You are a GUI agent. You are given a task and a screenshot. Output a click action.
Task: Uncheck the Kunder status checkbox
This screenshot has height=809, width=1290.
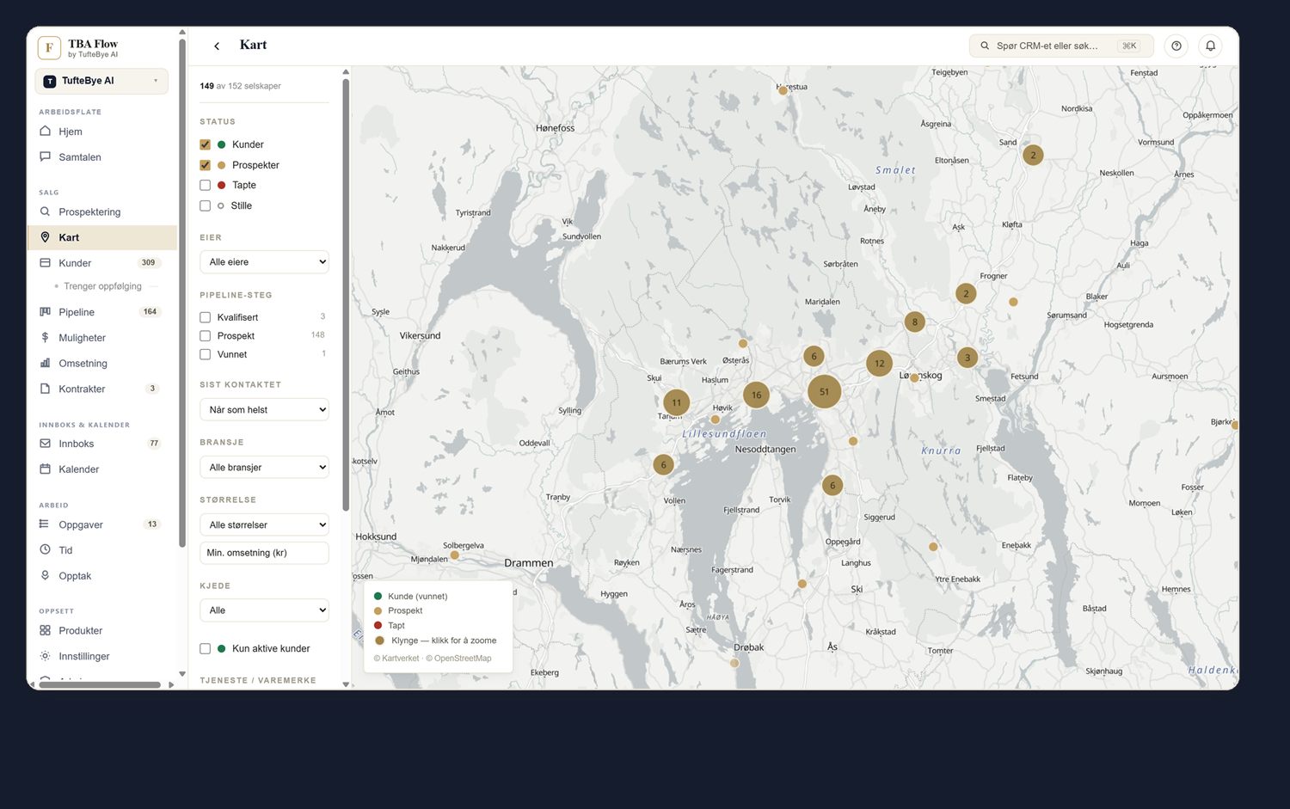tap(205, 144)
